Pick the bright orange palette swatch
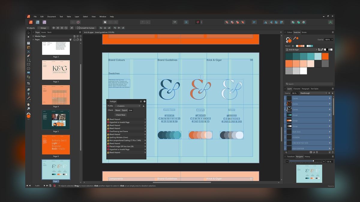This screenshot has height=202, width=360. 325,56
